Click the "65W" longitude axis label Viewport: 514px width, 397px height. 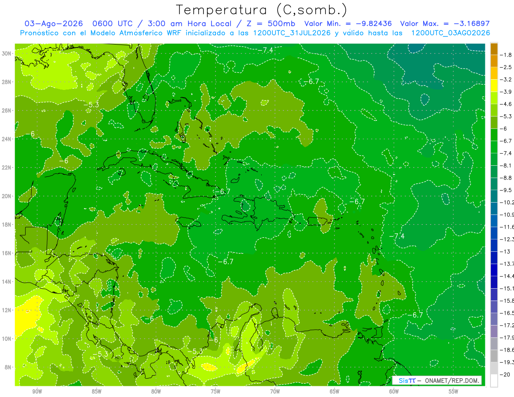335,391
